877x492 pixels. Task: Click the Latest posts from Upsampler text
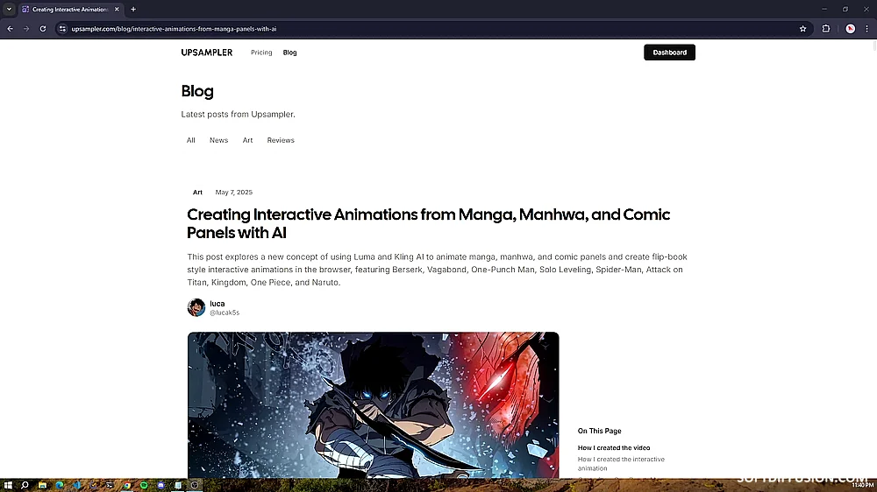coord(239,114)
